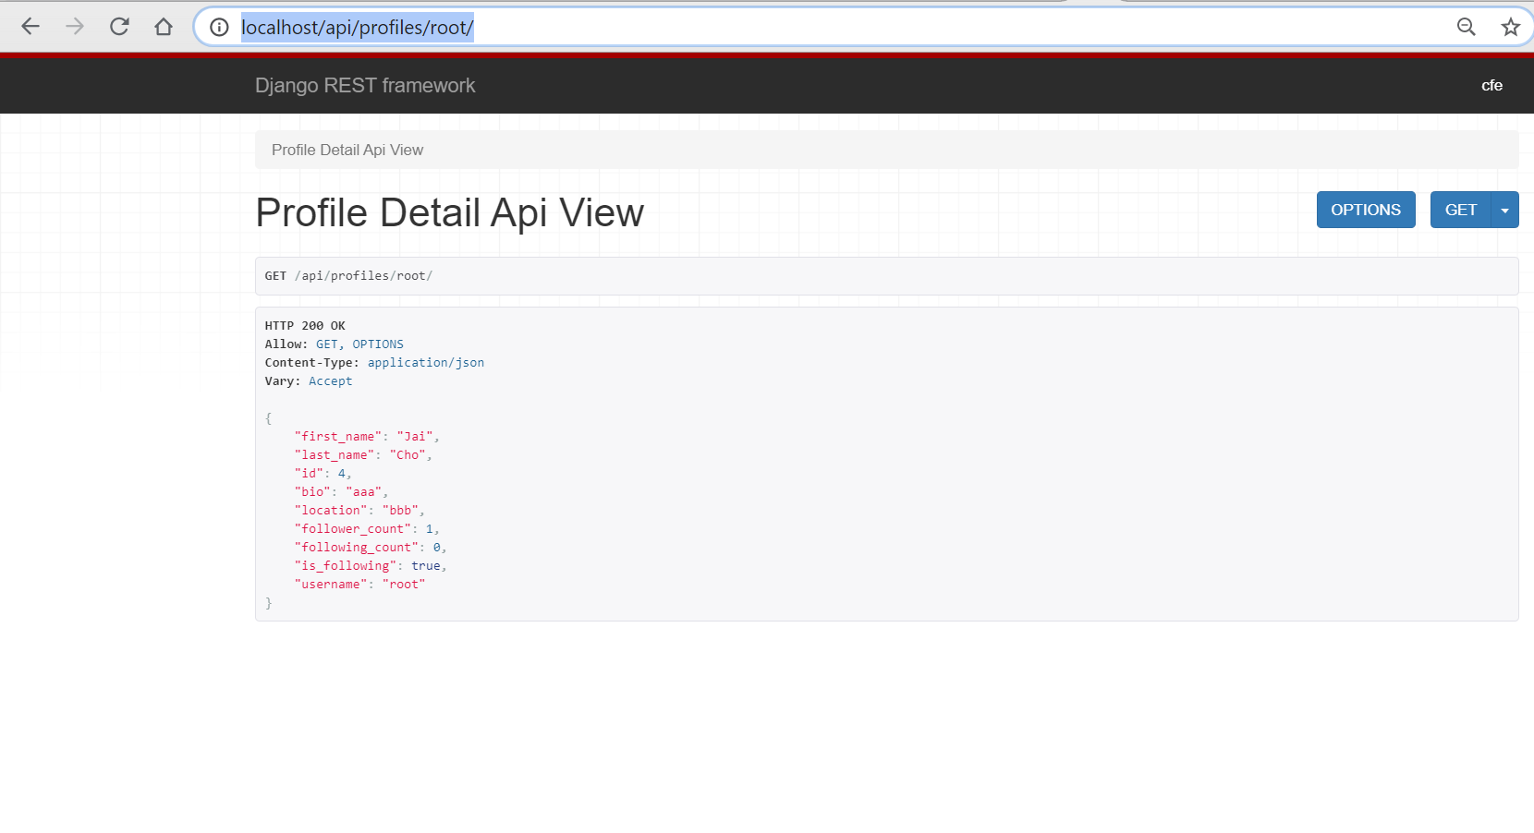Viewport: 1534px width, 833px height.
Task: Go back to the previous page
Action: (x=30, y=27)
